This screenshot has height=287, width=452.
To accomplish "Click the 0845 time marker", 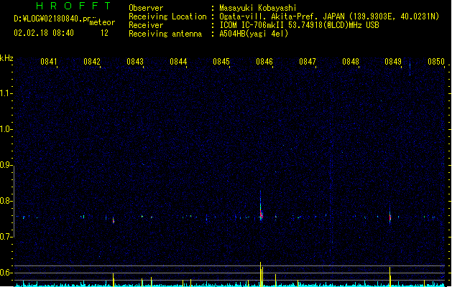I will (x=221, y=62).
